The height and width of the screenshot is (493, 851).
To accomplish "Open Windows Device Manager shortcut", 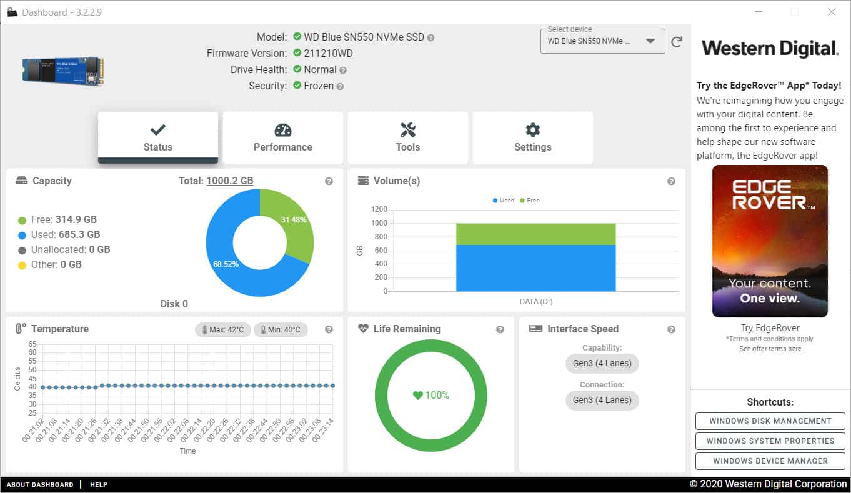I will click(770, 461).
